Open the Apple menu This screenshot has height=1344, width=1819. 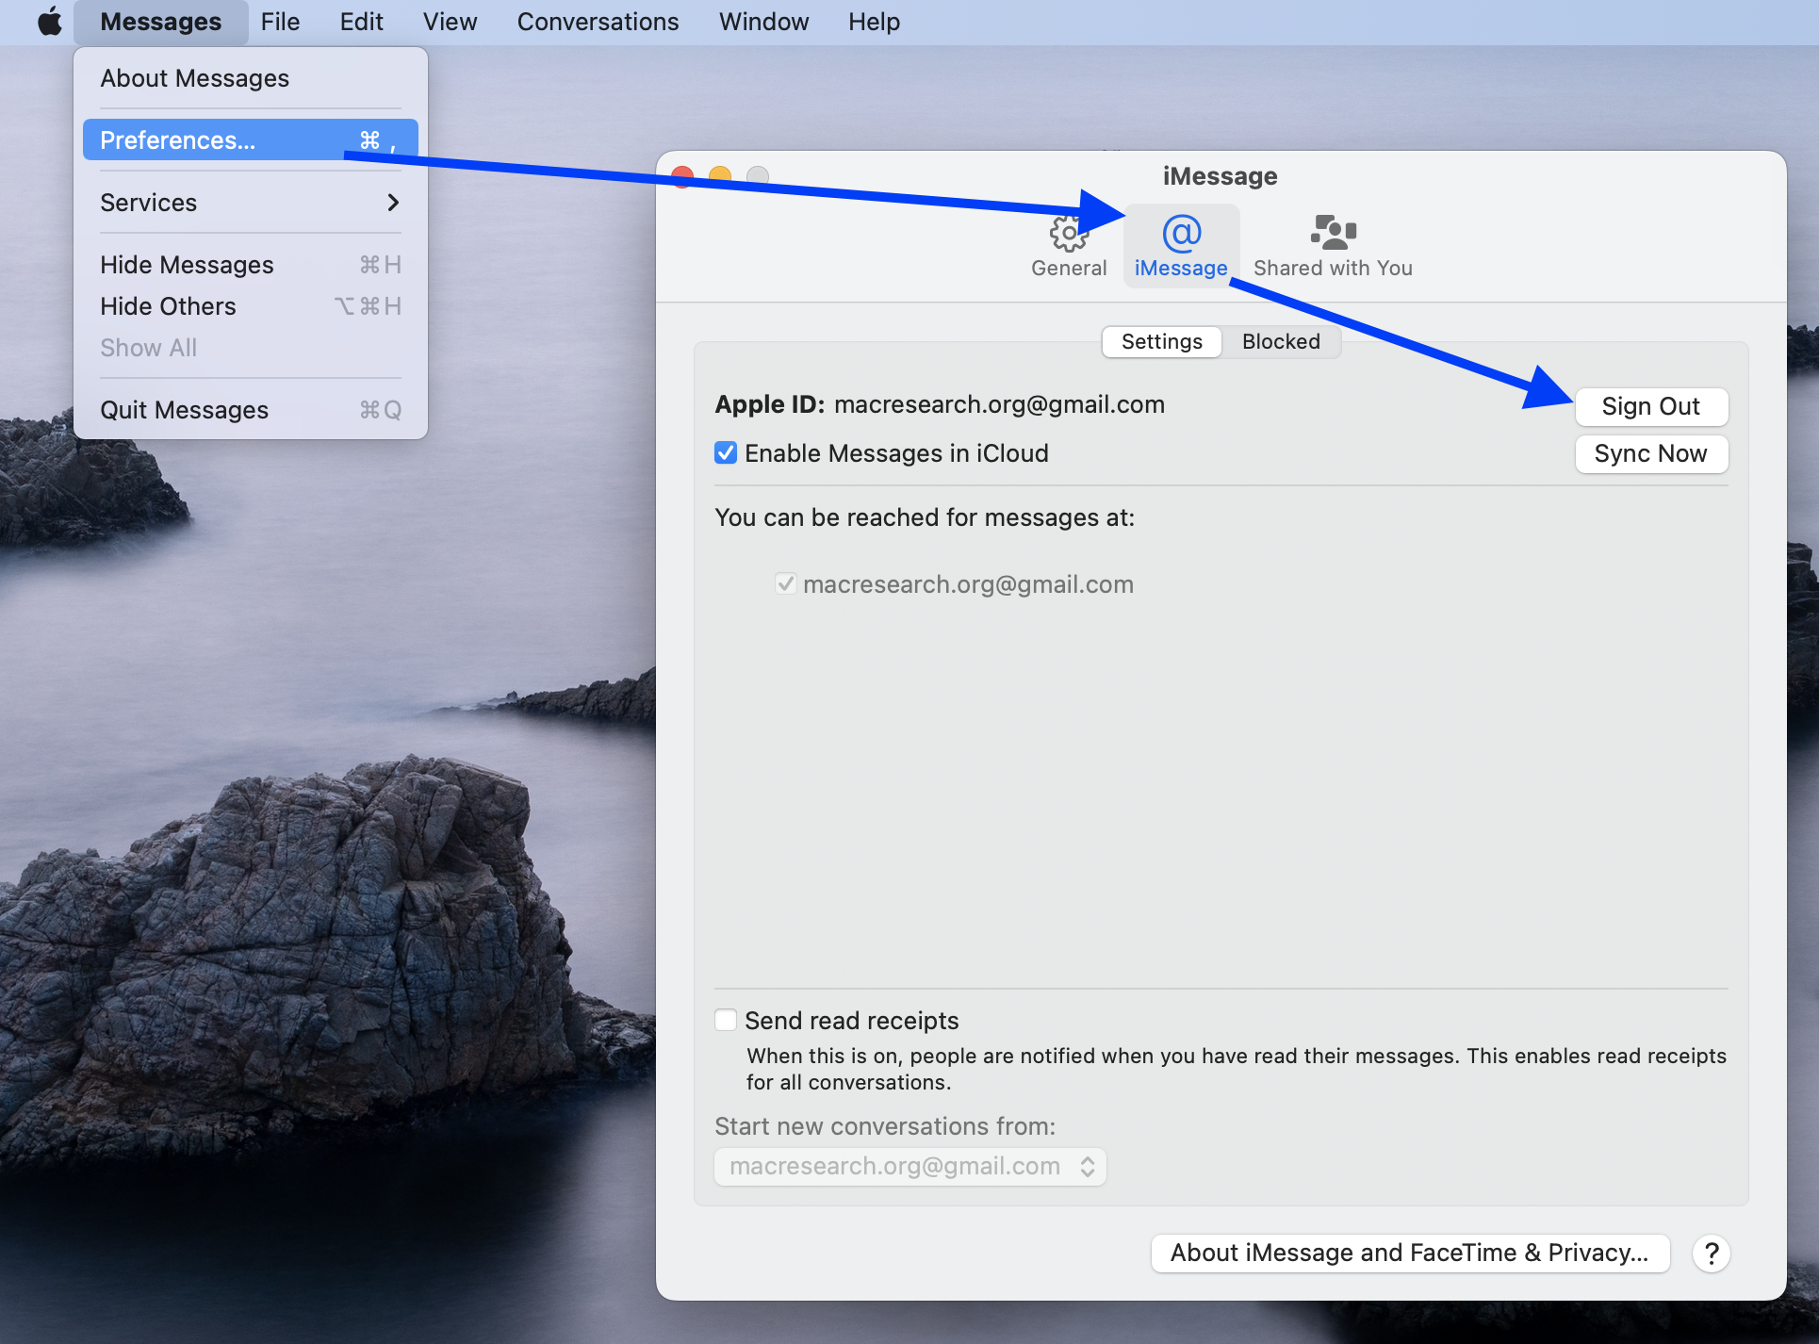[49, 21]
